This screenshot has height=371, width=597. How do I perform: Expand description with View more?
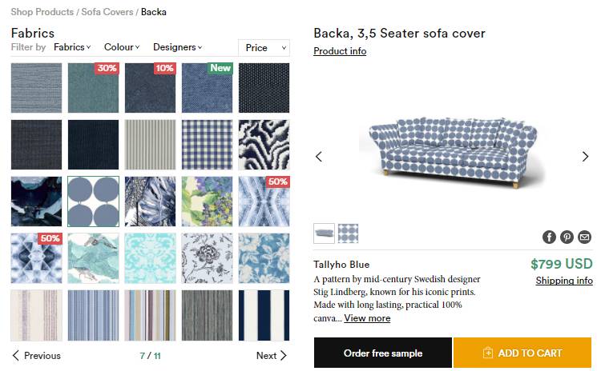coord(367,318)
